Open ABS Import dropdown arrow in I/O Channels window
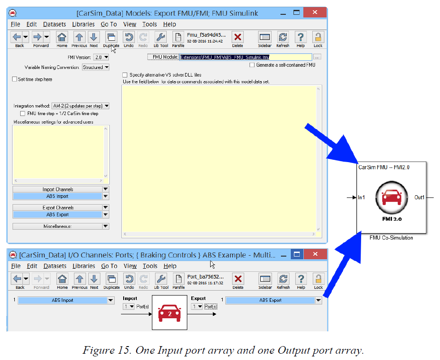Image resolution: width=440 pixels, height=360 pixels. point(111,300)
